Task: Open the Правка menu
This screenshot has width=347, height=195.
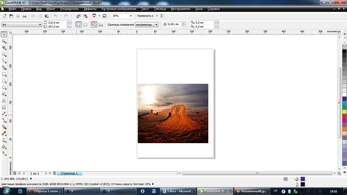Action: pos(26,9)
